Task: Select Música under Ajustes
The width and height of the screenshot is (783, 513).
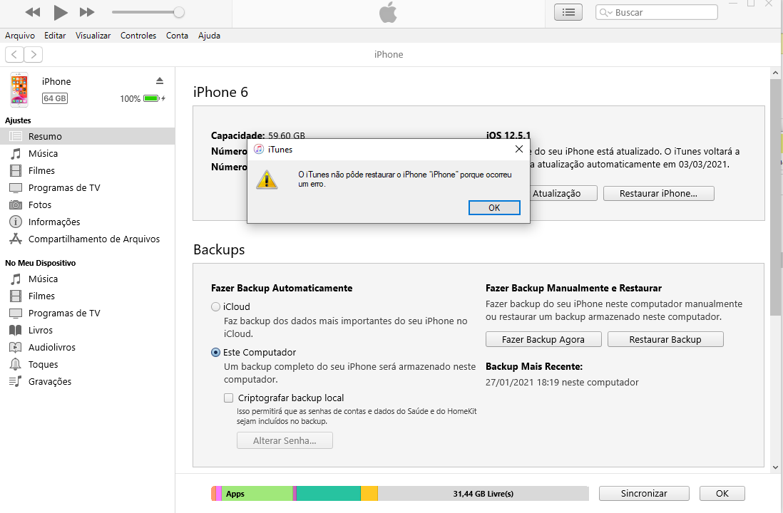Action: [x=88, y=153]
